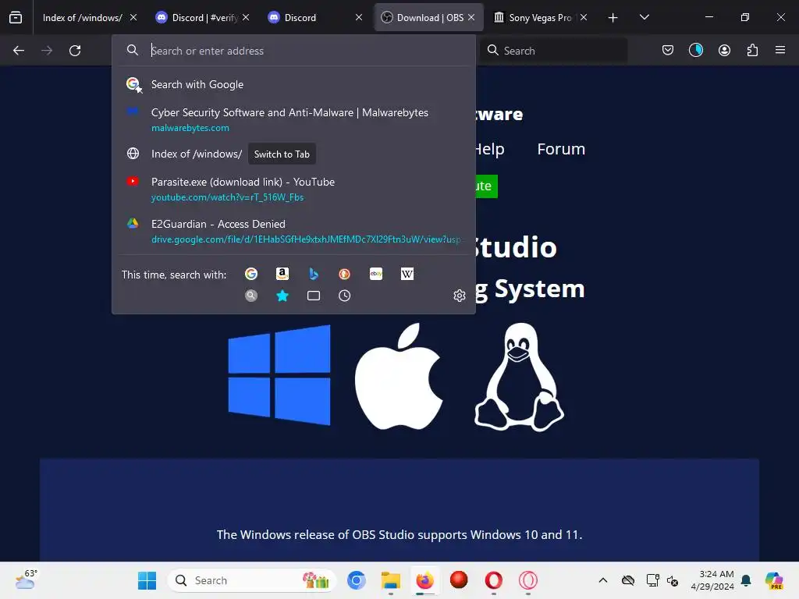The image size is (799, 599).
Task: Open the Firefox account icon
Action: pos(724,50)
